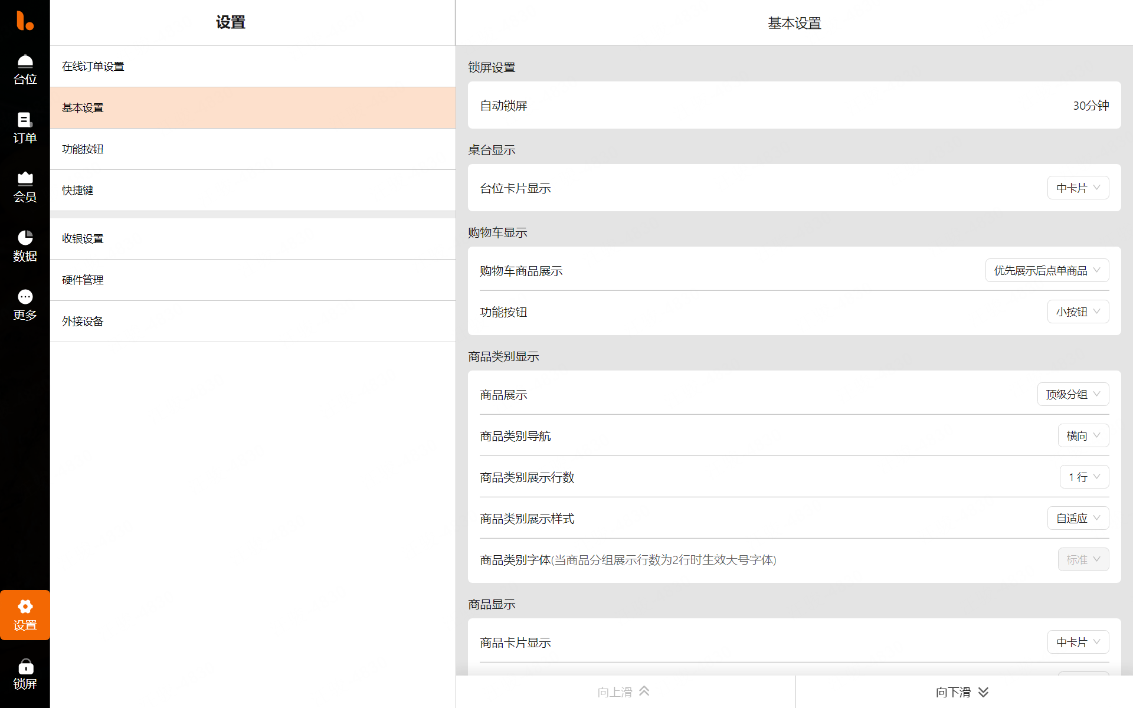Open 购物车商品展示 dropdown
1133x708 pixels.
pyautogui.click(x=1047, y=270)
